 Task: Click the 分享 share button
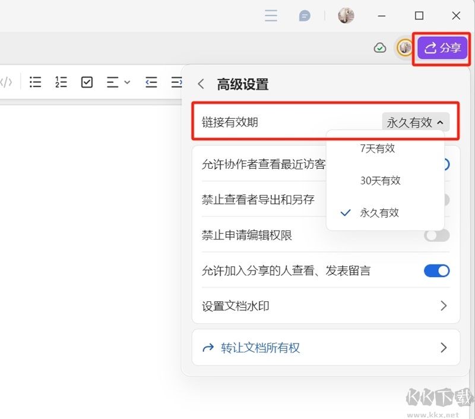[442, 48]
